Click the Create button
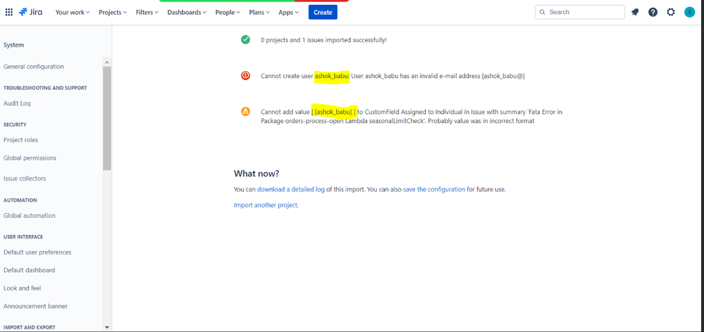704x332 pixels. coord(323,12)
